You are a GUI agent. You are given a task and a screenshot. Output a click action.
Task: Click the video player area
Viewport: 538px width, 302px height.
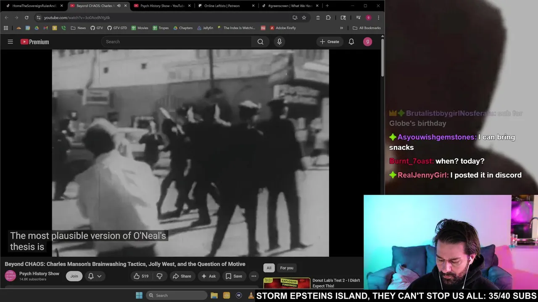click(x=190, y=153)
